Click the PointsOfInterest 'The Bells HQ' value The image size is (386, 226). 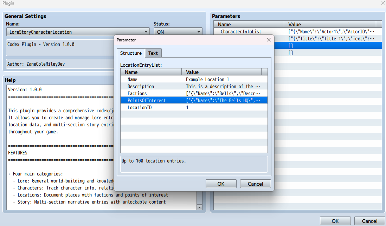[x=223, y=100]
